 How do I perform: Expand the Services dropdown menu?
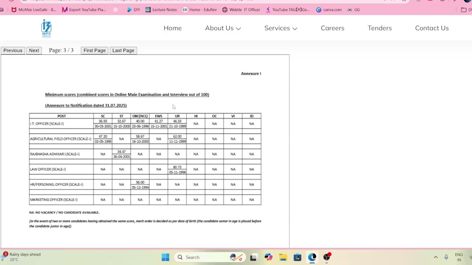[281, 28]
